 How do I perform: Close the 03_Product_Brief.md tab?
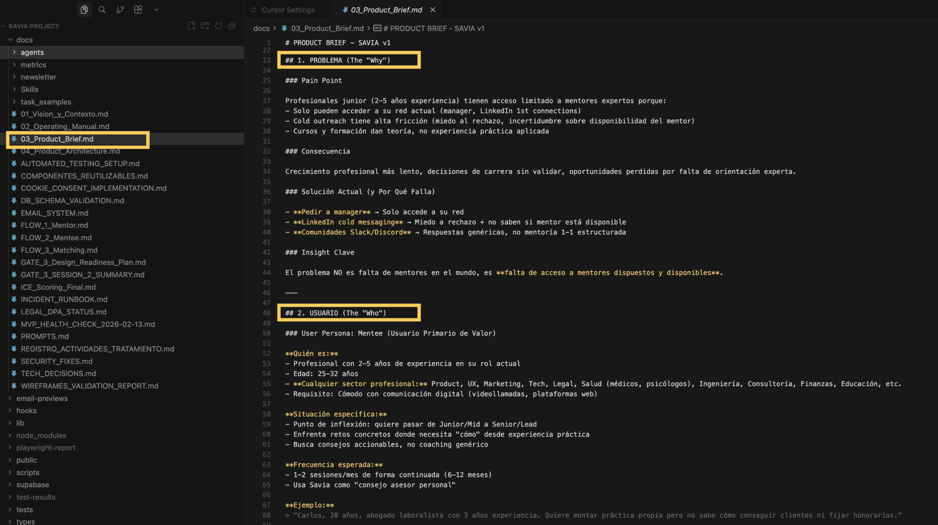[x=433, y=10]
